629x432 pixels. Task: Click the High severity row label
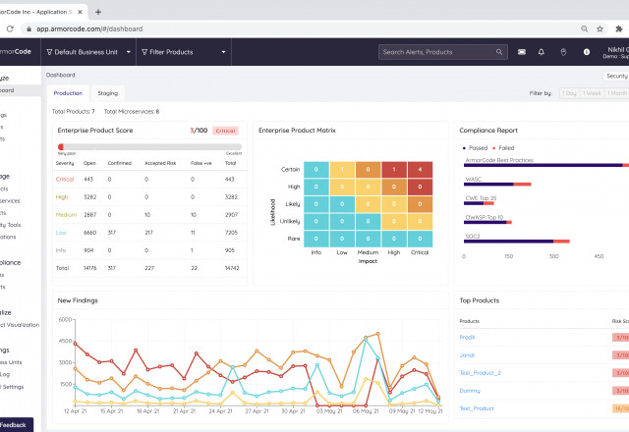(x=61, y=197)
